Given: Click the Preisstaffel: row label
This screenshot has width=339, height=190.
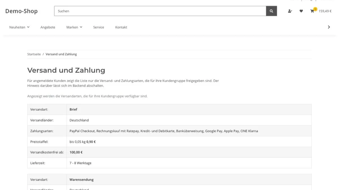Looking at the screenshot, I should click(39, 142).
